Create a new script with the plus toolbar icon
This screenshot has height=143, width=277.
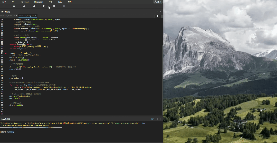[4, 6]
